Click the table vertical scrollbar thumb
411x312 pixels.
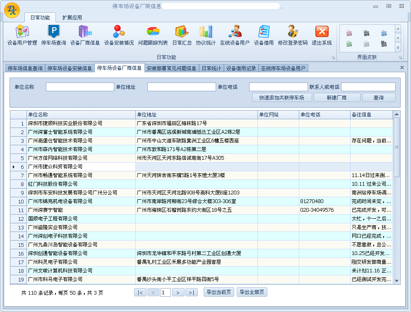(x=397, y=147)
